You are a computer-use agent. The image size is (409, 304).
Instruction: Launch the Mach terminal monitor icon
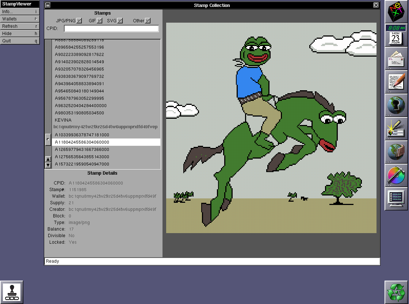coord(396,198)
